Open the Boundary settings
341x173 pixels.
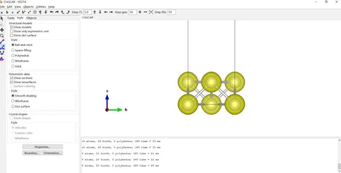click(32, 153)
